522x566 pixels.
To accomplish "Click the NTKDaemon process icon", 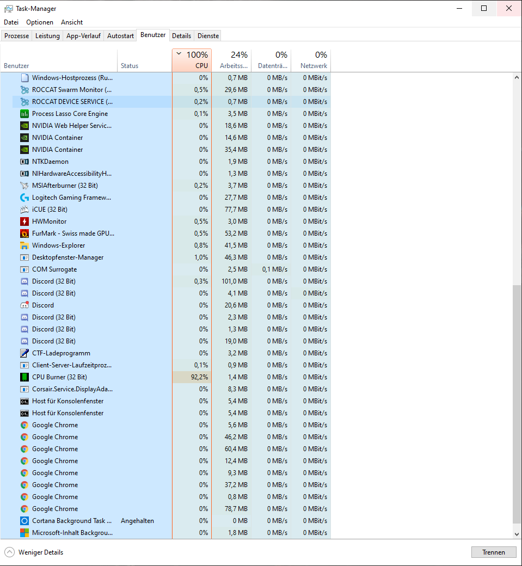I will [24, 162].
